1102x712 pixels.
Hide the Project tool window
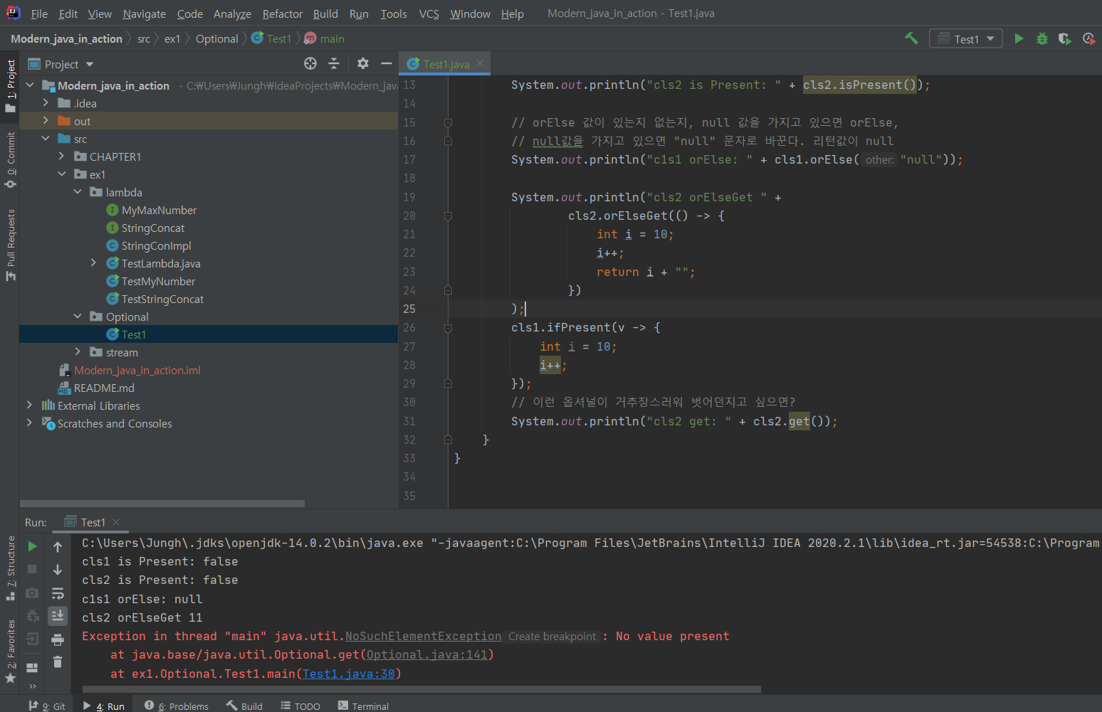pos(387,63)
